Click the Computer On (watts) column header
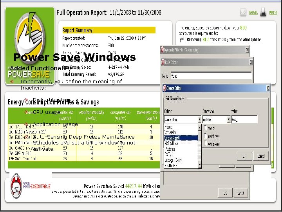 pos(120,115)
